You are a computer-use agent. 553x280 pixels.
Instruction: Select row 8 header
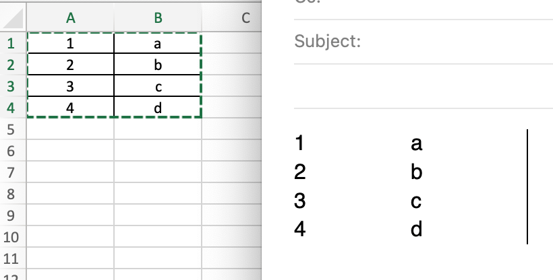click(11, 194)
